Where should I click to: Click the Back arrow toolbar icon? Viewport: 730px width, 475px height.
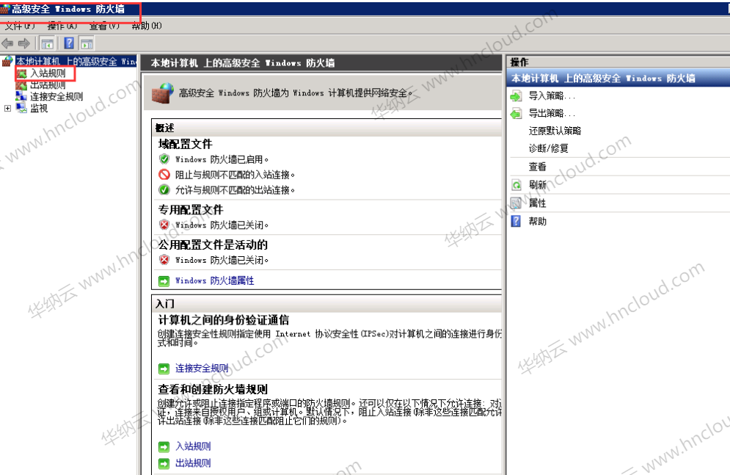7,44
